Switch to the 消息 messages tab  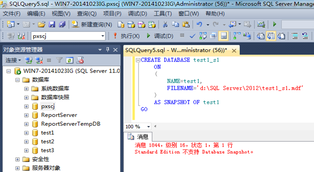138,137
